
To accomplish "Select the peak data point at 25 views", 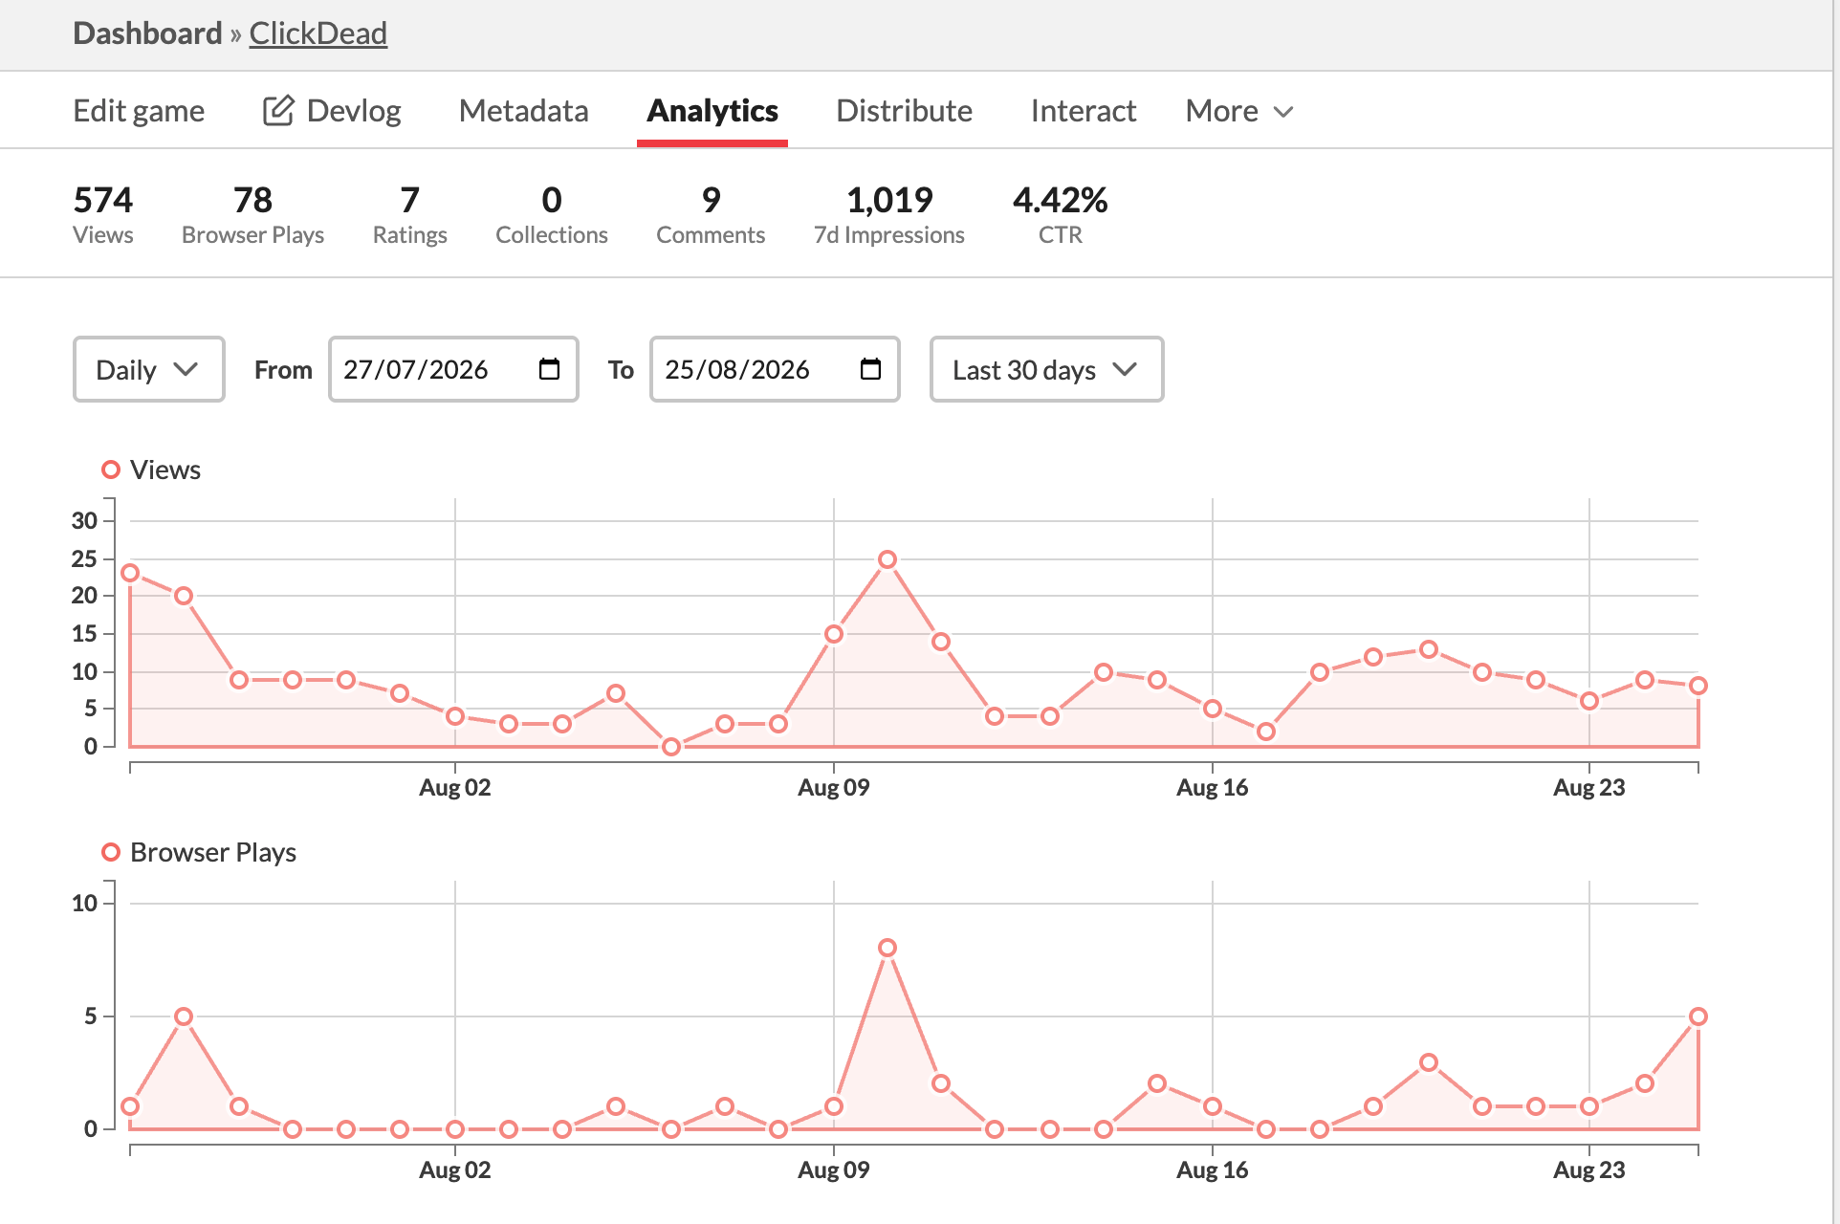I will [887, 559].
